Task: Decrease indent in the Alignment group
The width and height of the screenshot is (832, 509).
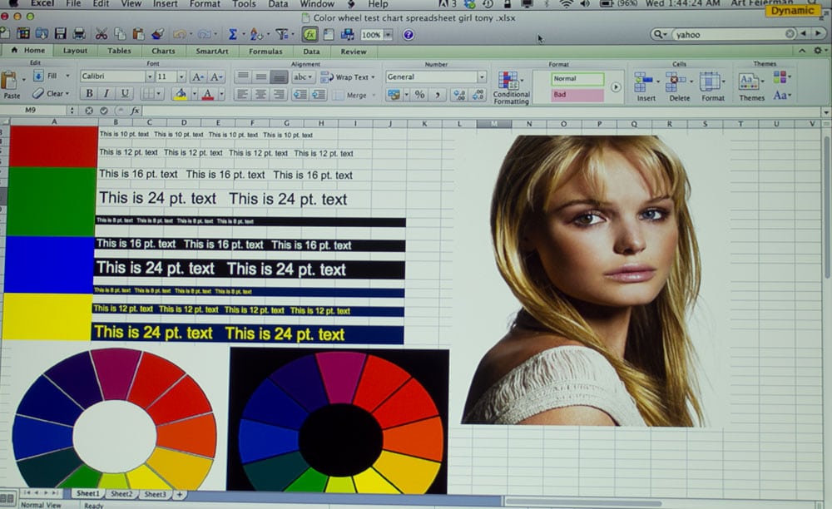Action: [300, 94]
